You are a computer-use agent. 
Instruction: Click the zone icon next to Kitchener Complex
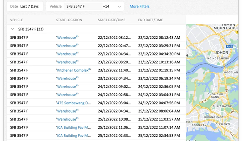tap(90, 69)
